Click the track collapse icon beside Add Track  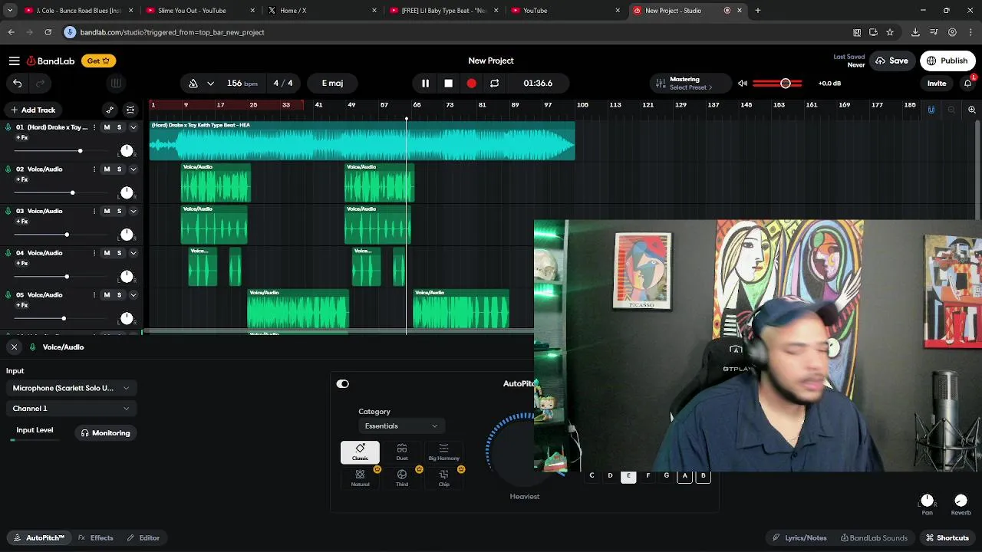click(x=130, y=110)
